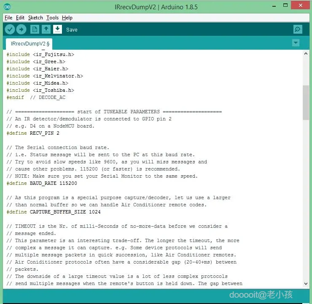Click comment about IR detector connected to GPIO pin 2
The image size is (312, 304).
[89, 119]
